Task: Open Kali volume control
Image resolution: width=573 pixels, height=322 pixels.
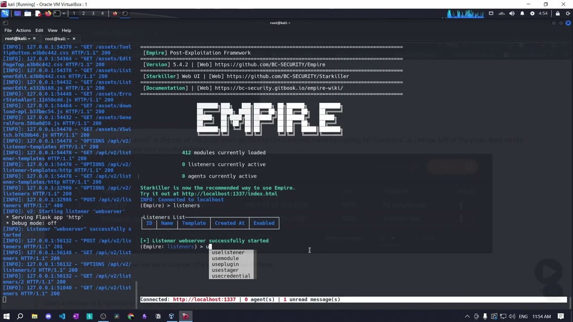Action: coord(512,13)
